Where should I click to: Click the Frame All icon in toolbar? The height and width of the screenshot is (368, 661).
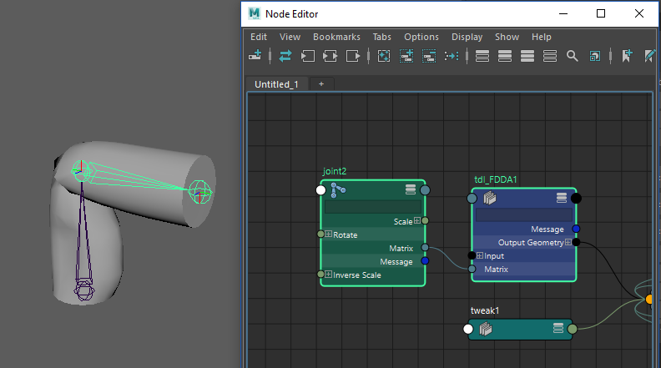(x=384, y=56)
